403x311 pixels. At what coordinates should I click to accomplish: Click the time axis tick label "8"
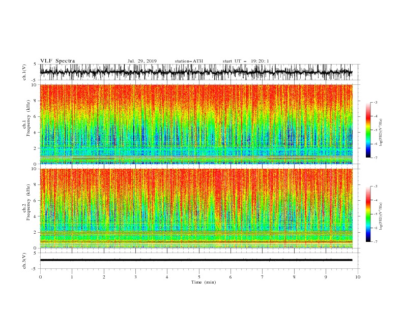pyautogui.click(x=294, y=277)
